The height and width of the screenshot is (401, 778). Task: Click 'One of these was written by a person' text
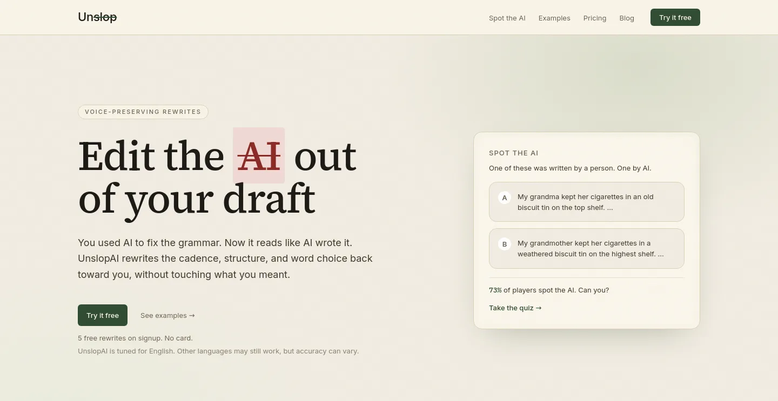pyautogui.click(x=570, y=168)
